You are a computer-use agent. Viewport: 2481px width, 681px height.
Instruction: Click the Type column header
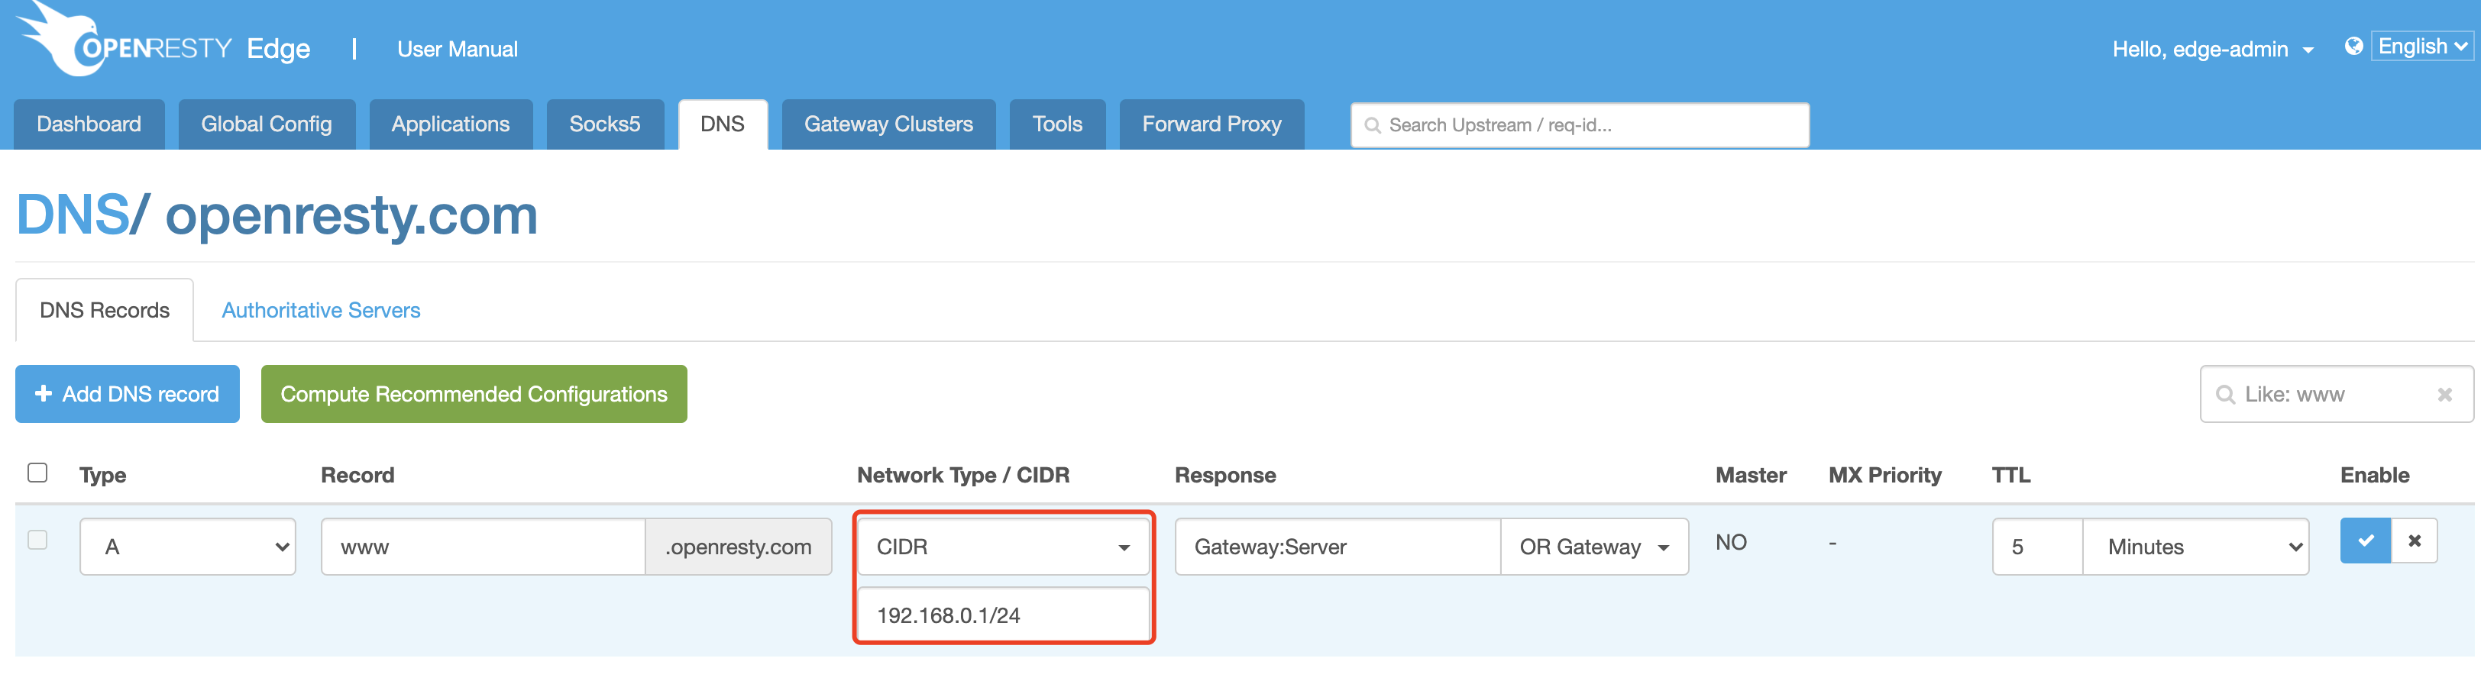pyautogui.click(x=103, y=475)
